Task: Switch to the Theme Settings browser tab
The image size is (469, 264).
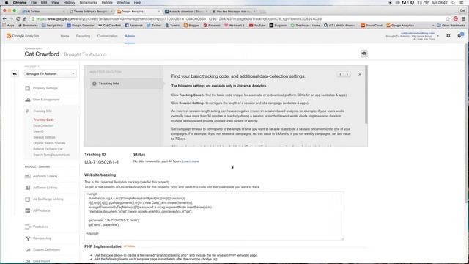Action: click(x=91, y=12)
